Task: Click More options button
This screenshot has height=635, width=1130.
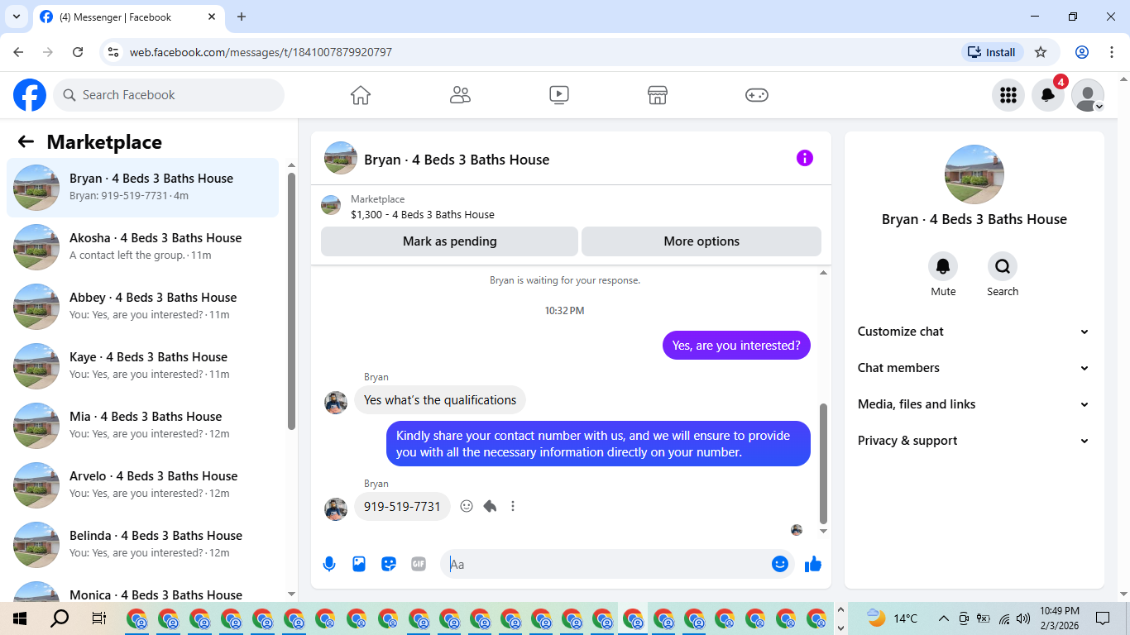Action: (701, 241)
